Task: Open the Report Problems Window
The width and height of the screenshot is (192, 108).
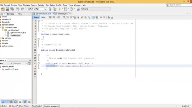Action: pyautogui.click(x=19, y=106)
